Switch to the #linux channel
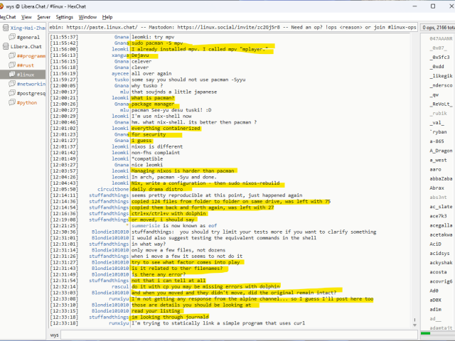This screenshot has width=455, height=341. pyautogui.click(x=27, y=74)
